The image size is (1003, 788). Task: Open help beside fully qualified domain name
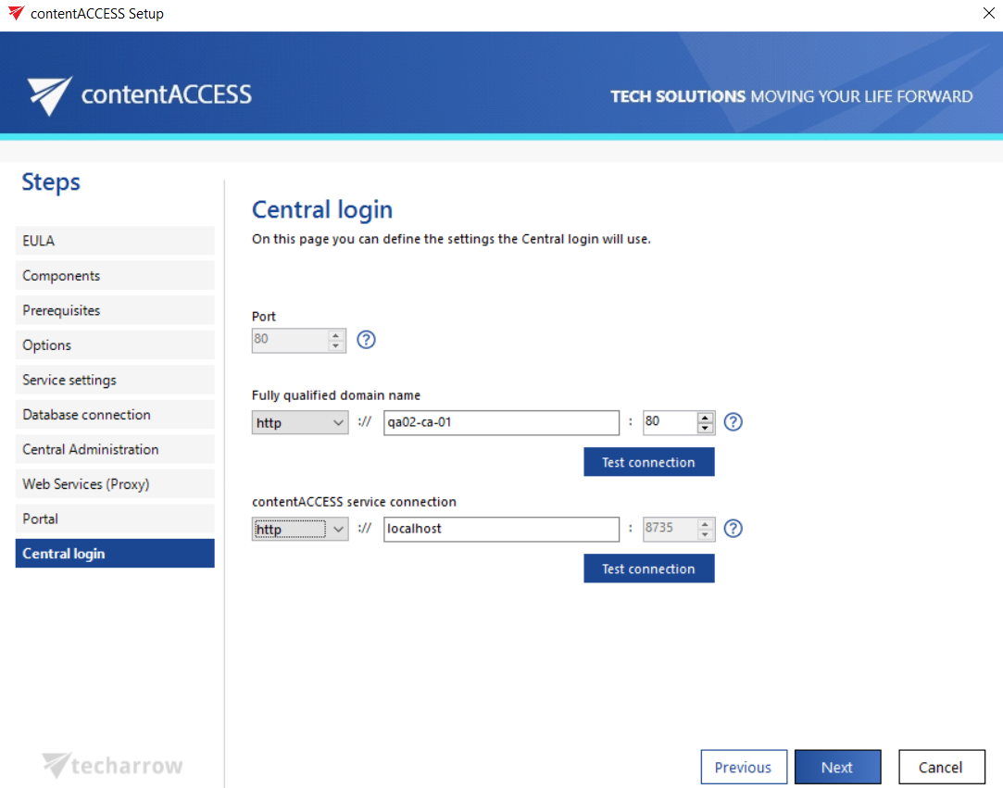tap(733, 421)
